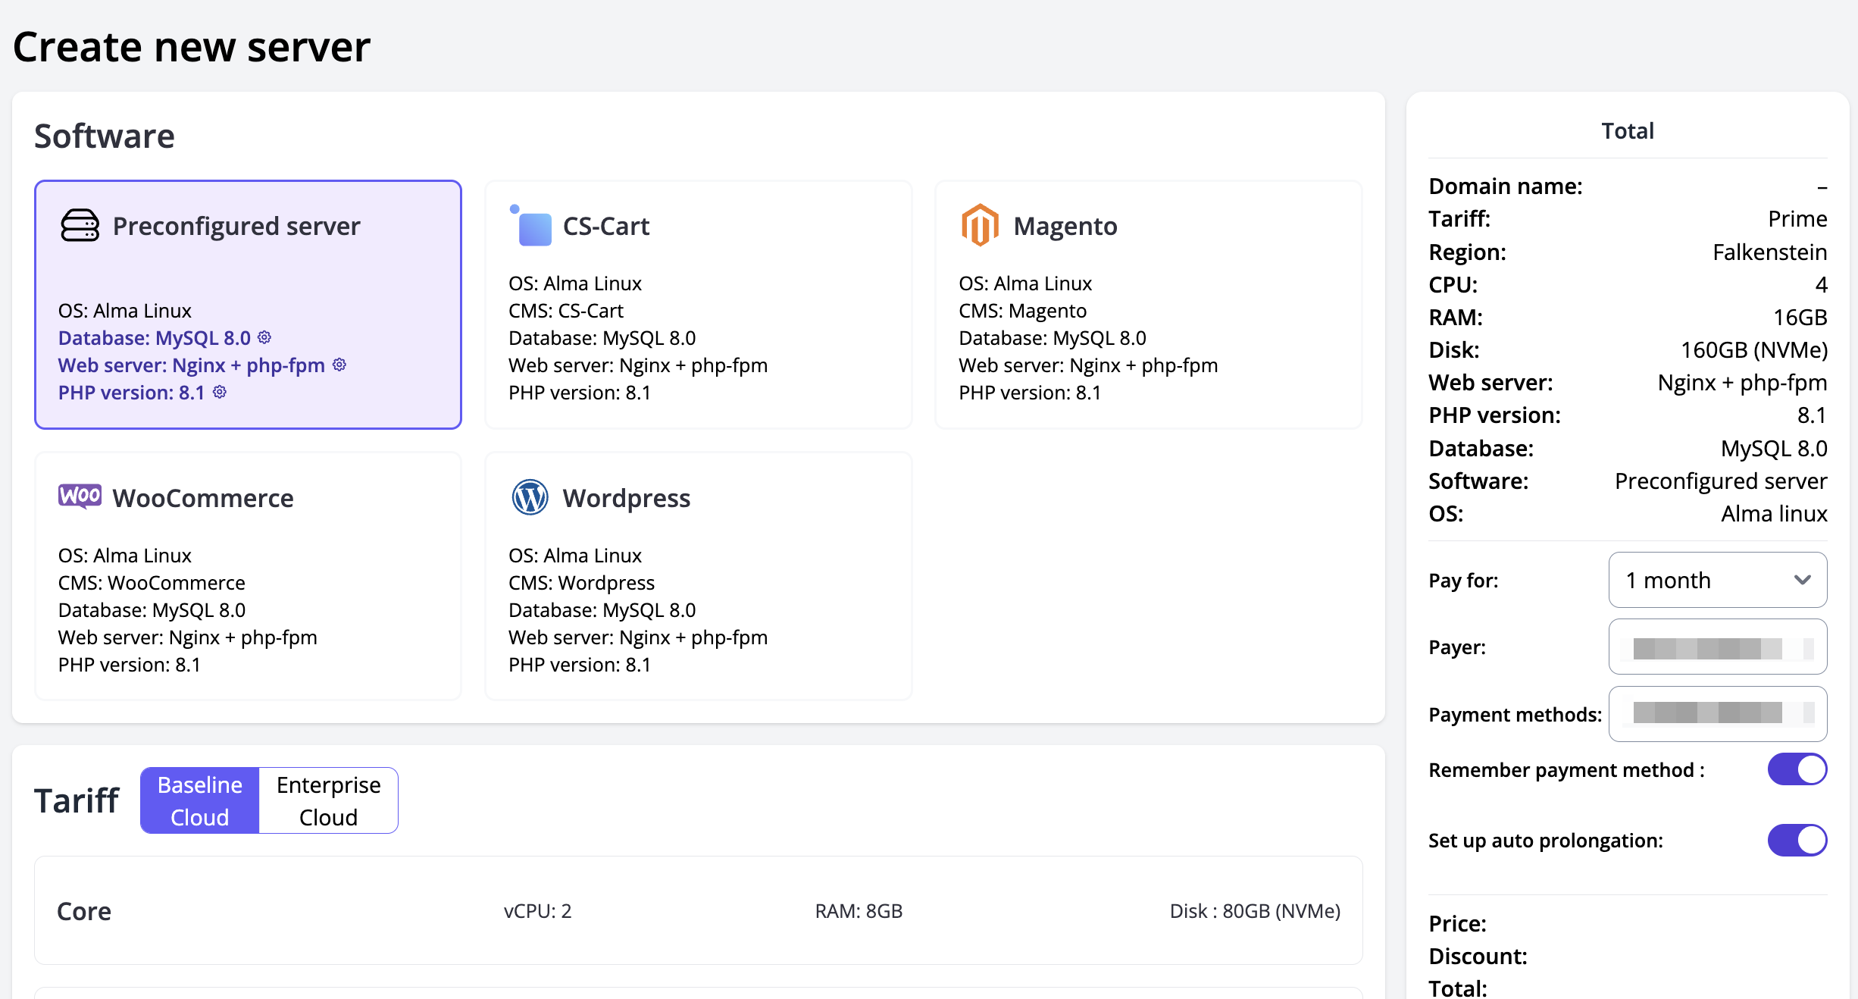The height and width of the screenshot is (999, 1858).
Task: Click the PHP version: 8.1 link
Action: 131,393
